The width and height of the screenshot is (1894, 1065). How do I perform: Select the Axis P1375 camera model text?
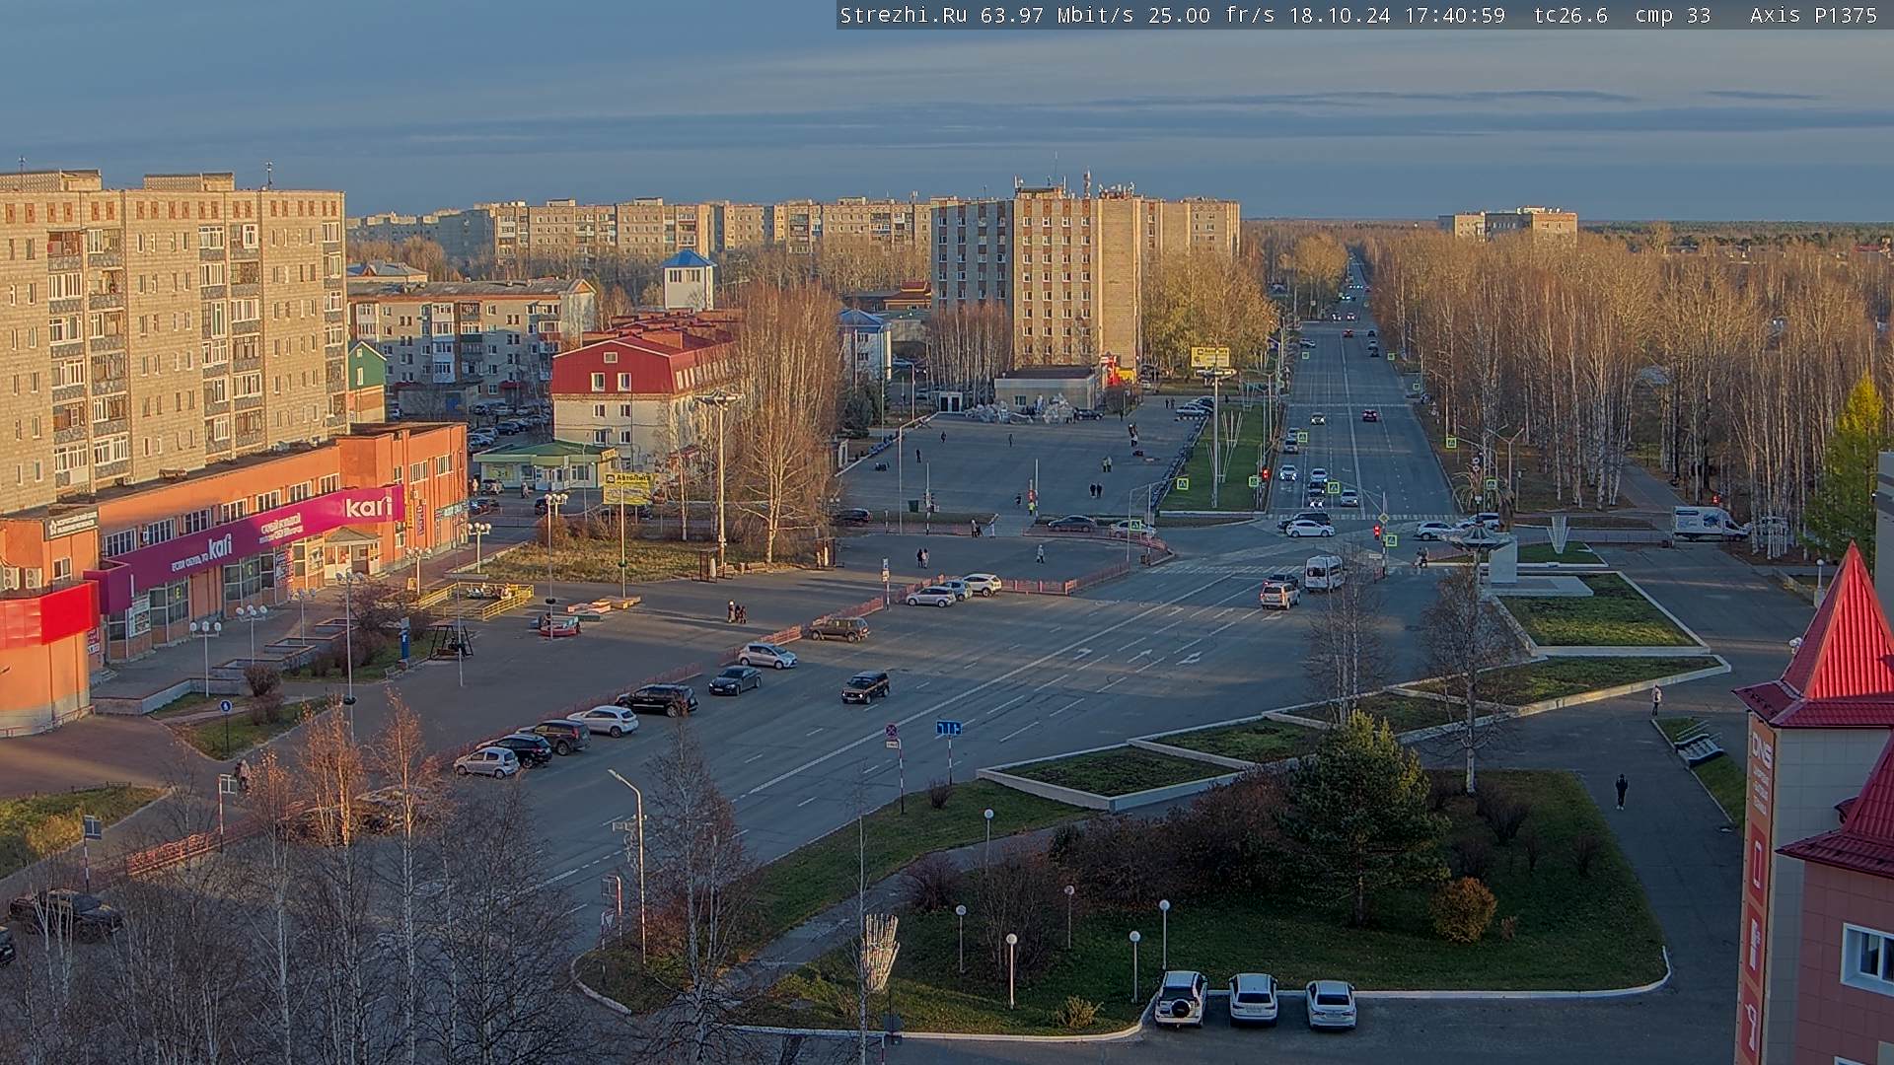coord(1813,15)
